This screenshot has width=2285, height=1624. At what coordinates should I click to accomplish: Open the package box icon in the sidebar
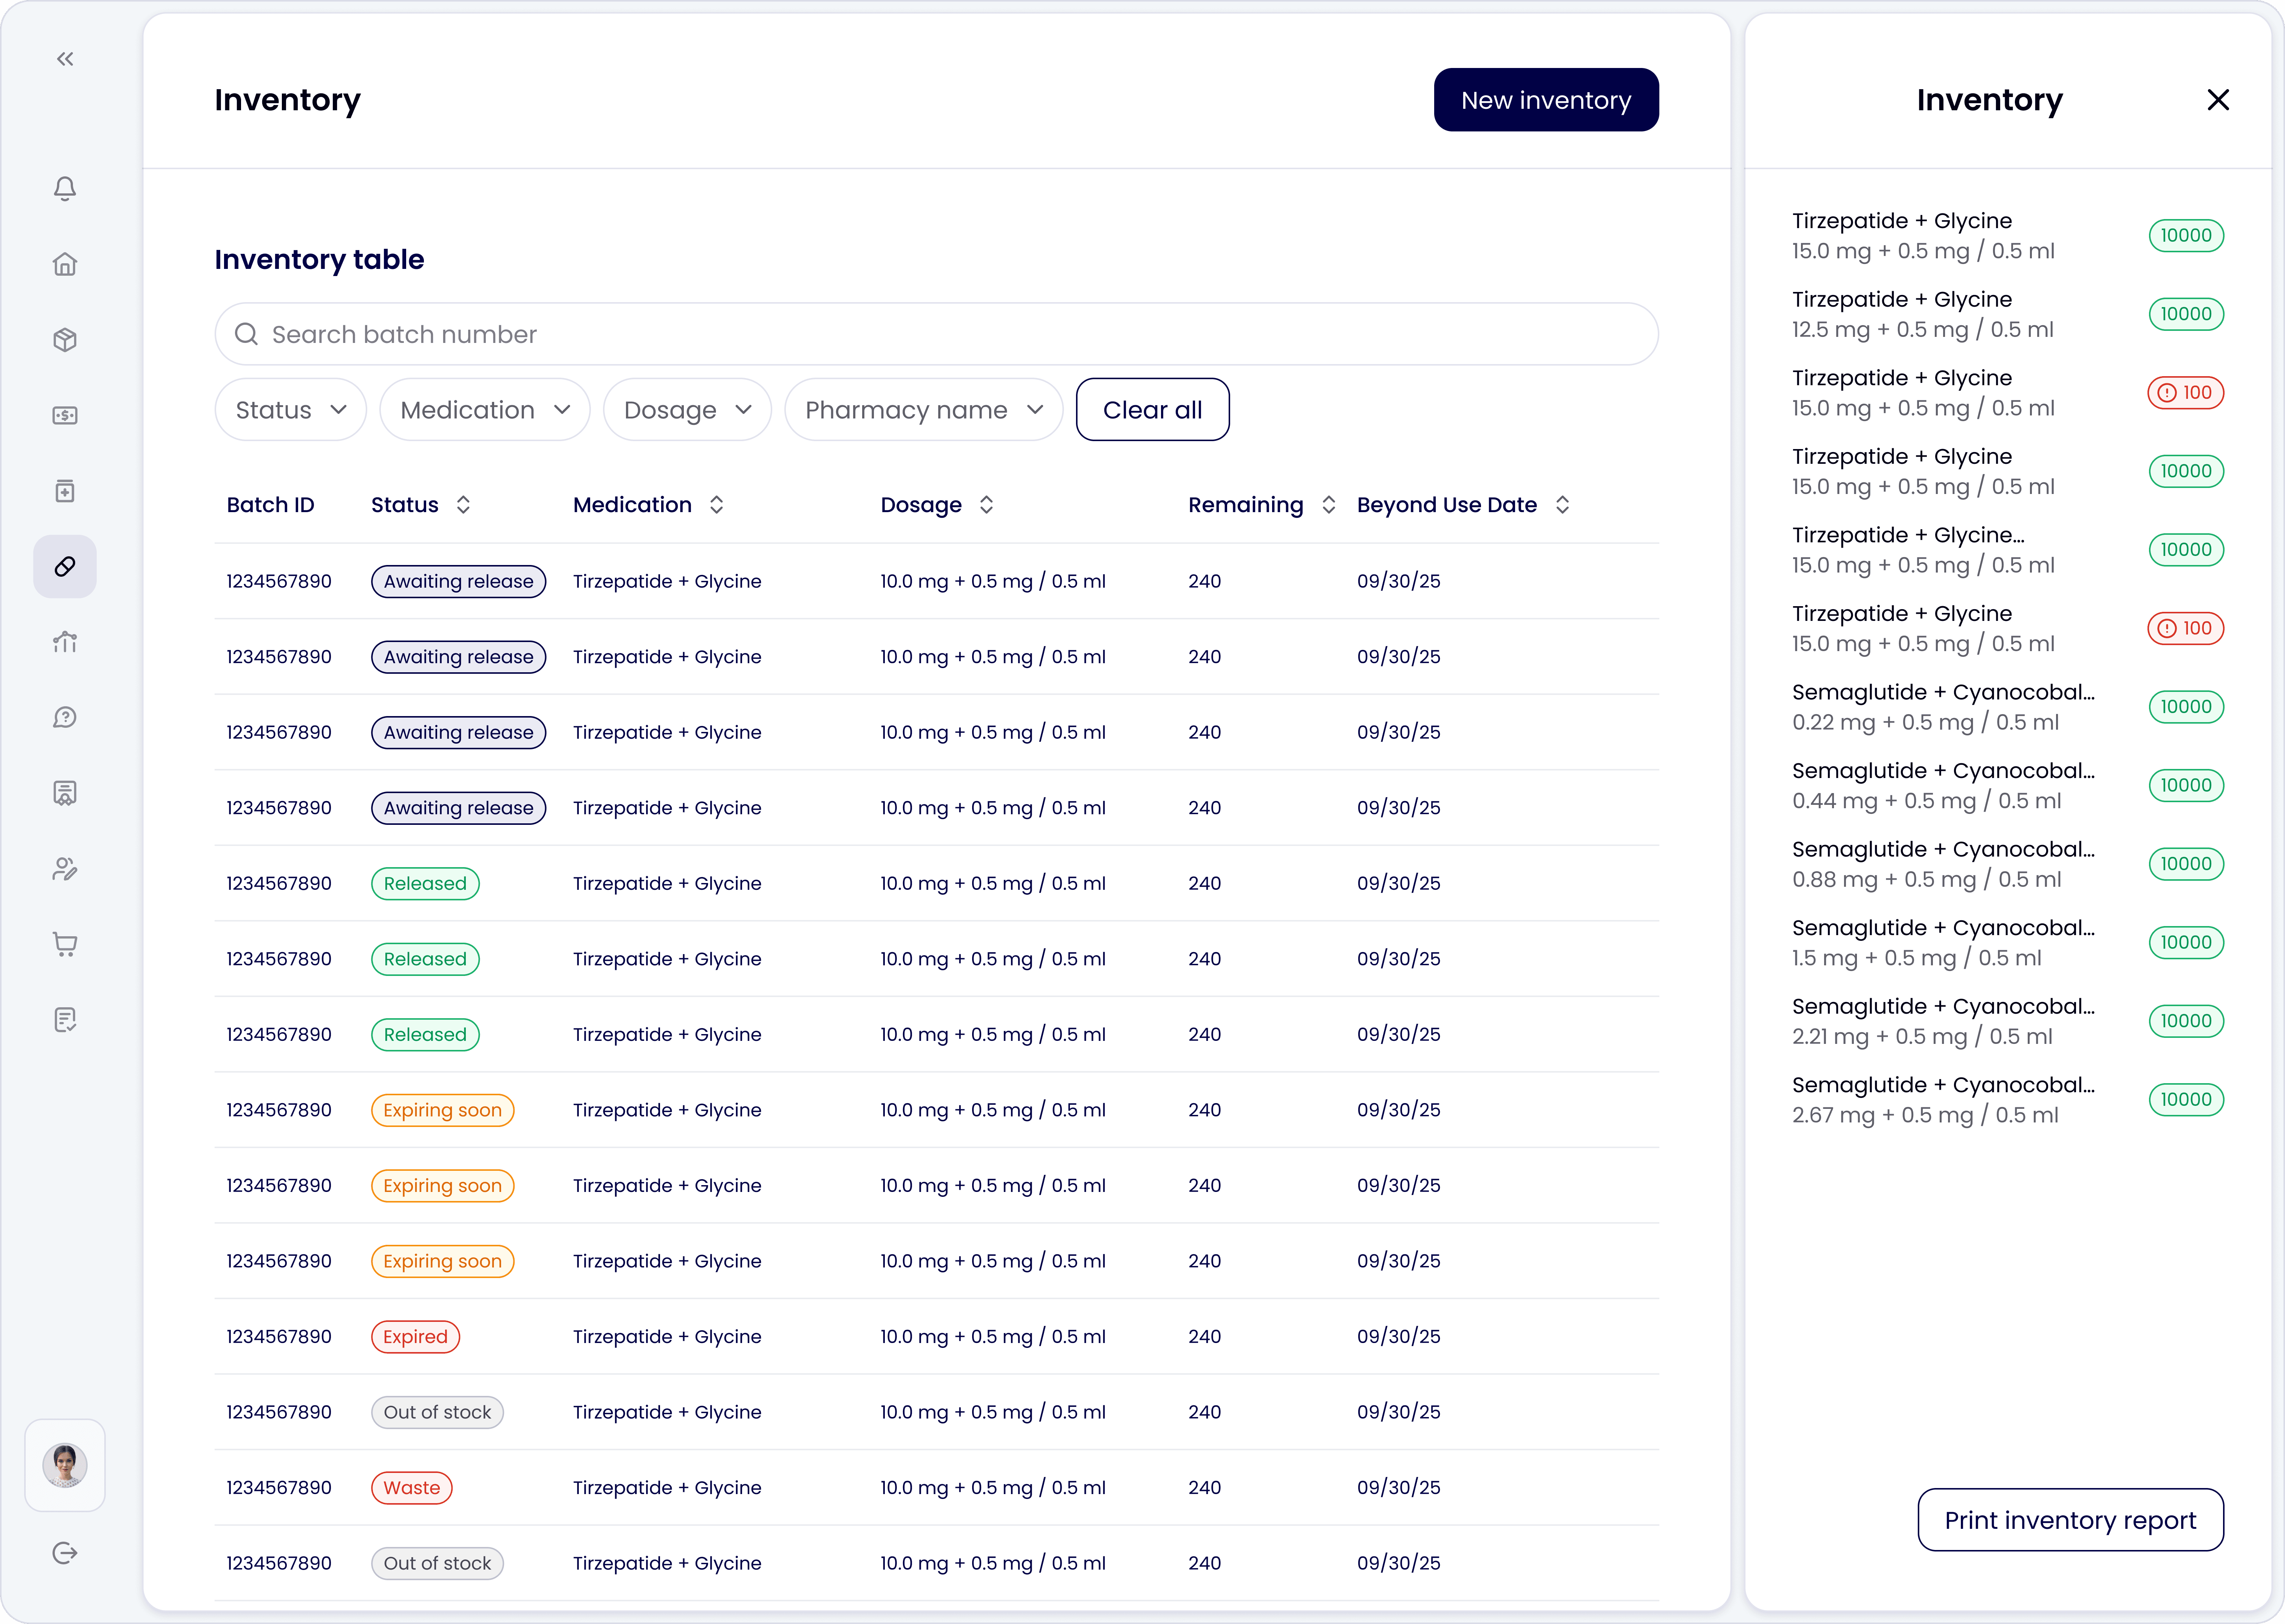(x=65, y=340)
